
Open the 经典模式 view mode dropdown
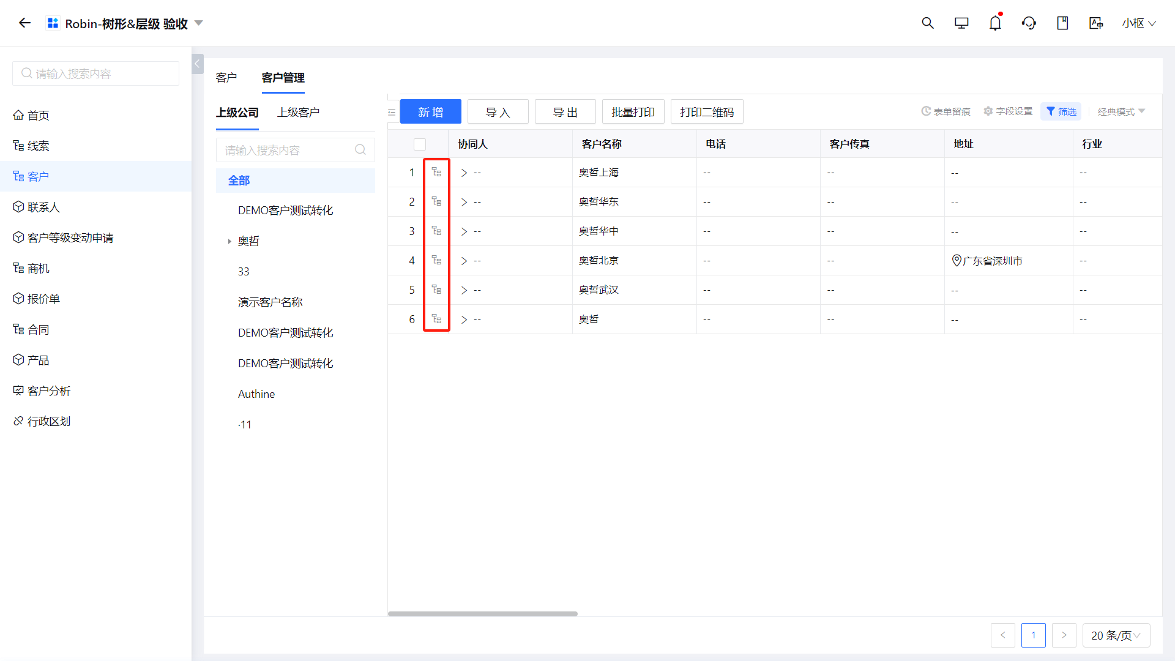coord(1121,111)
